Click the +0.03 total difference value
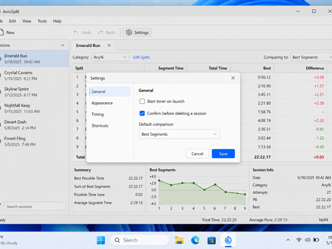 coord(319,157)
